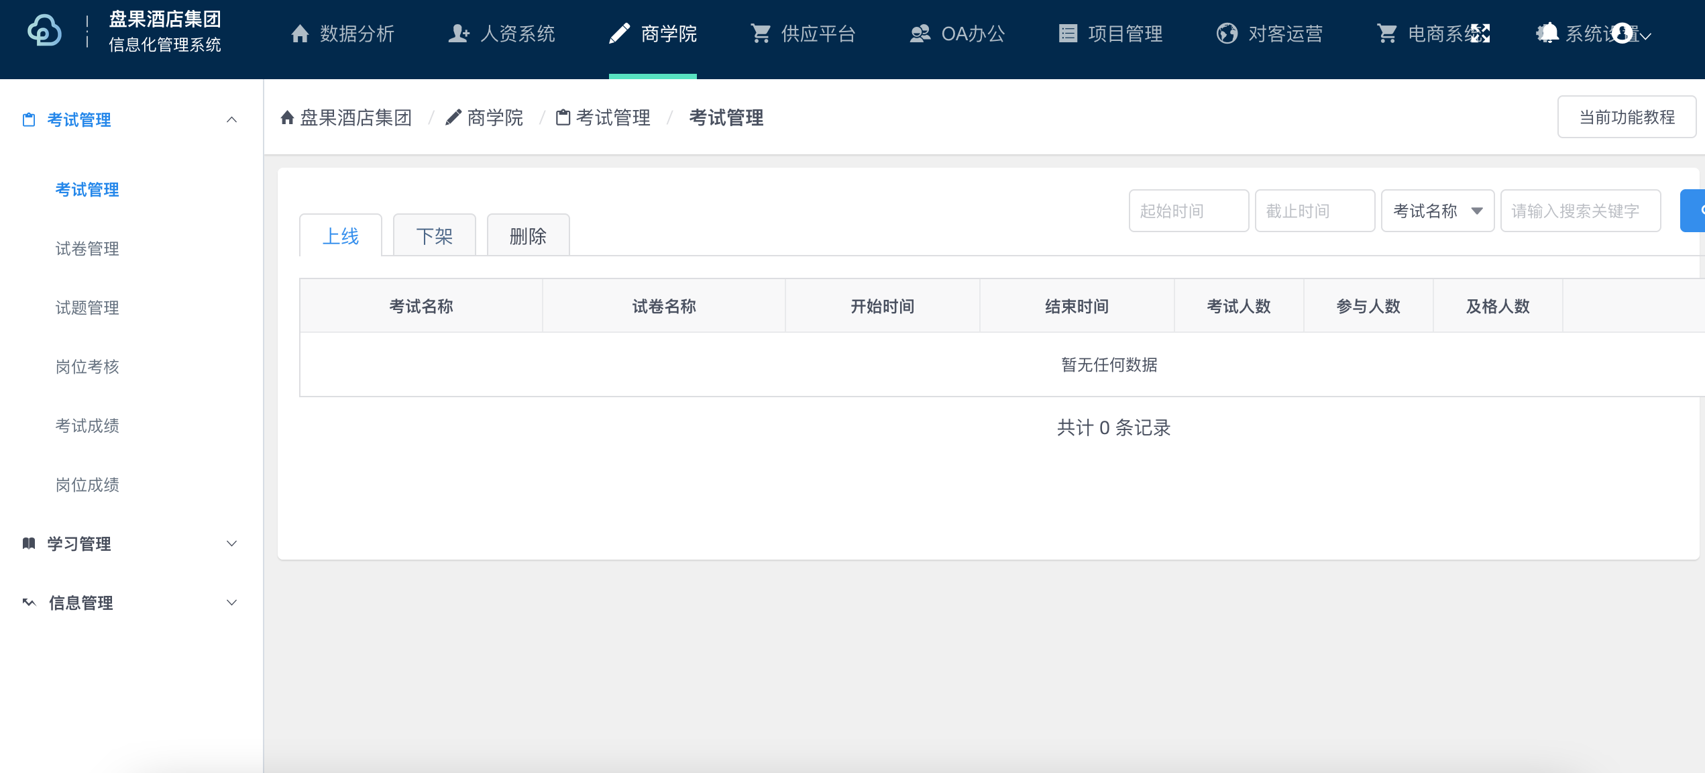The image size is (1705, 773).
Task: Open the user menu chevron in the top right
Action: point(1645,36)
